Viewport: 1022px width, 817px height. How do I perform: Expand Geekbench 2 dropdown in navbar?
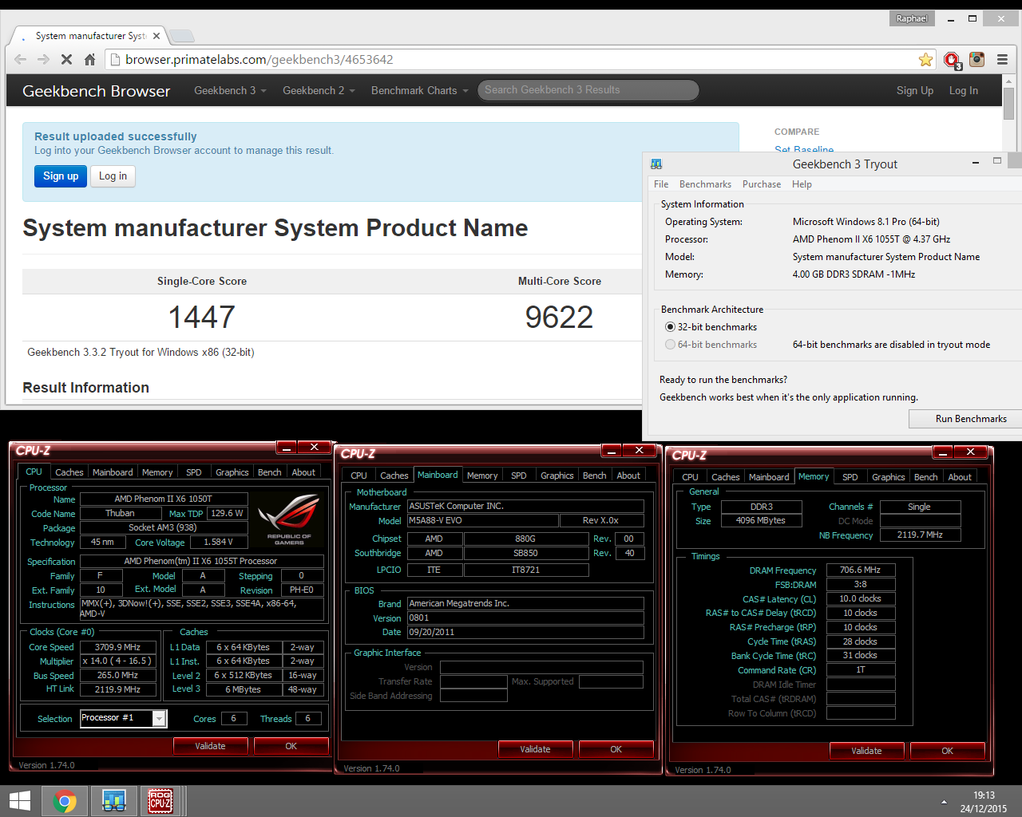click(x=319, y=91)
